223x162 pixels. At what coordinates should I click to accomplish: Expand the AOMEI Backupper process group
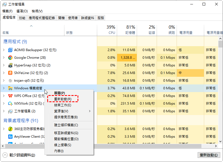(x=4, y=50)
